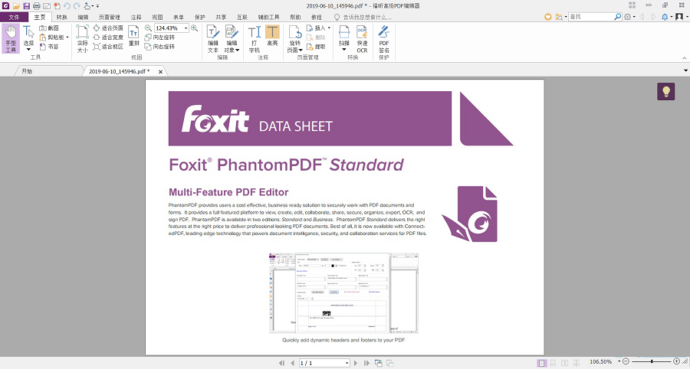
Task: Open the advanced folder search icon
Action: coord(558,17)
